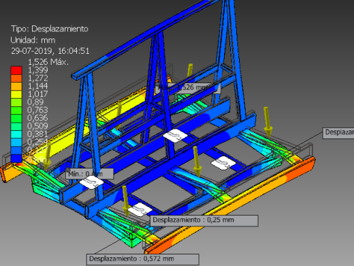Screen dimensions: 354x266
Task: Click the constraint pad under the middle A-frame
Action: point(176,136)
